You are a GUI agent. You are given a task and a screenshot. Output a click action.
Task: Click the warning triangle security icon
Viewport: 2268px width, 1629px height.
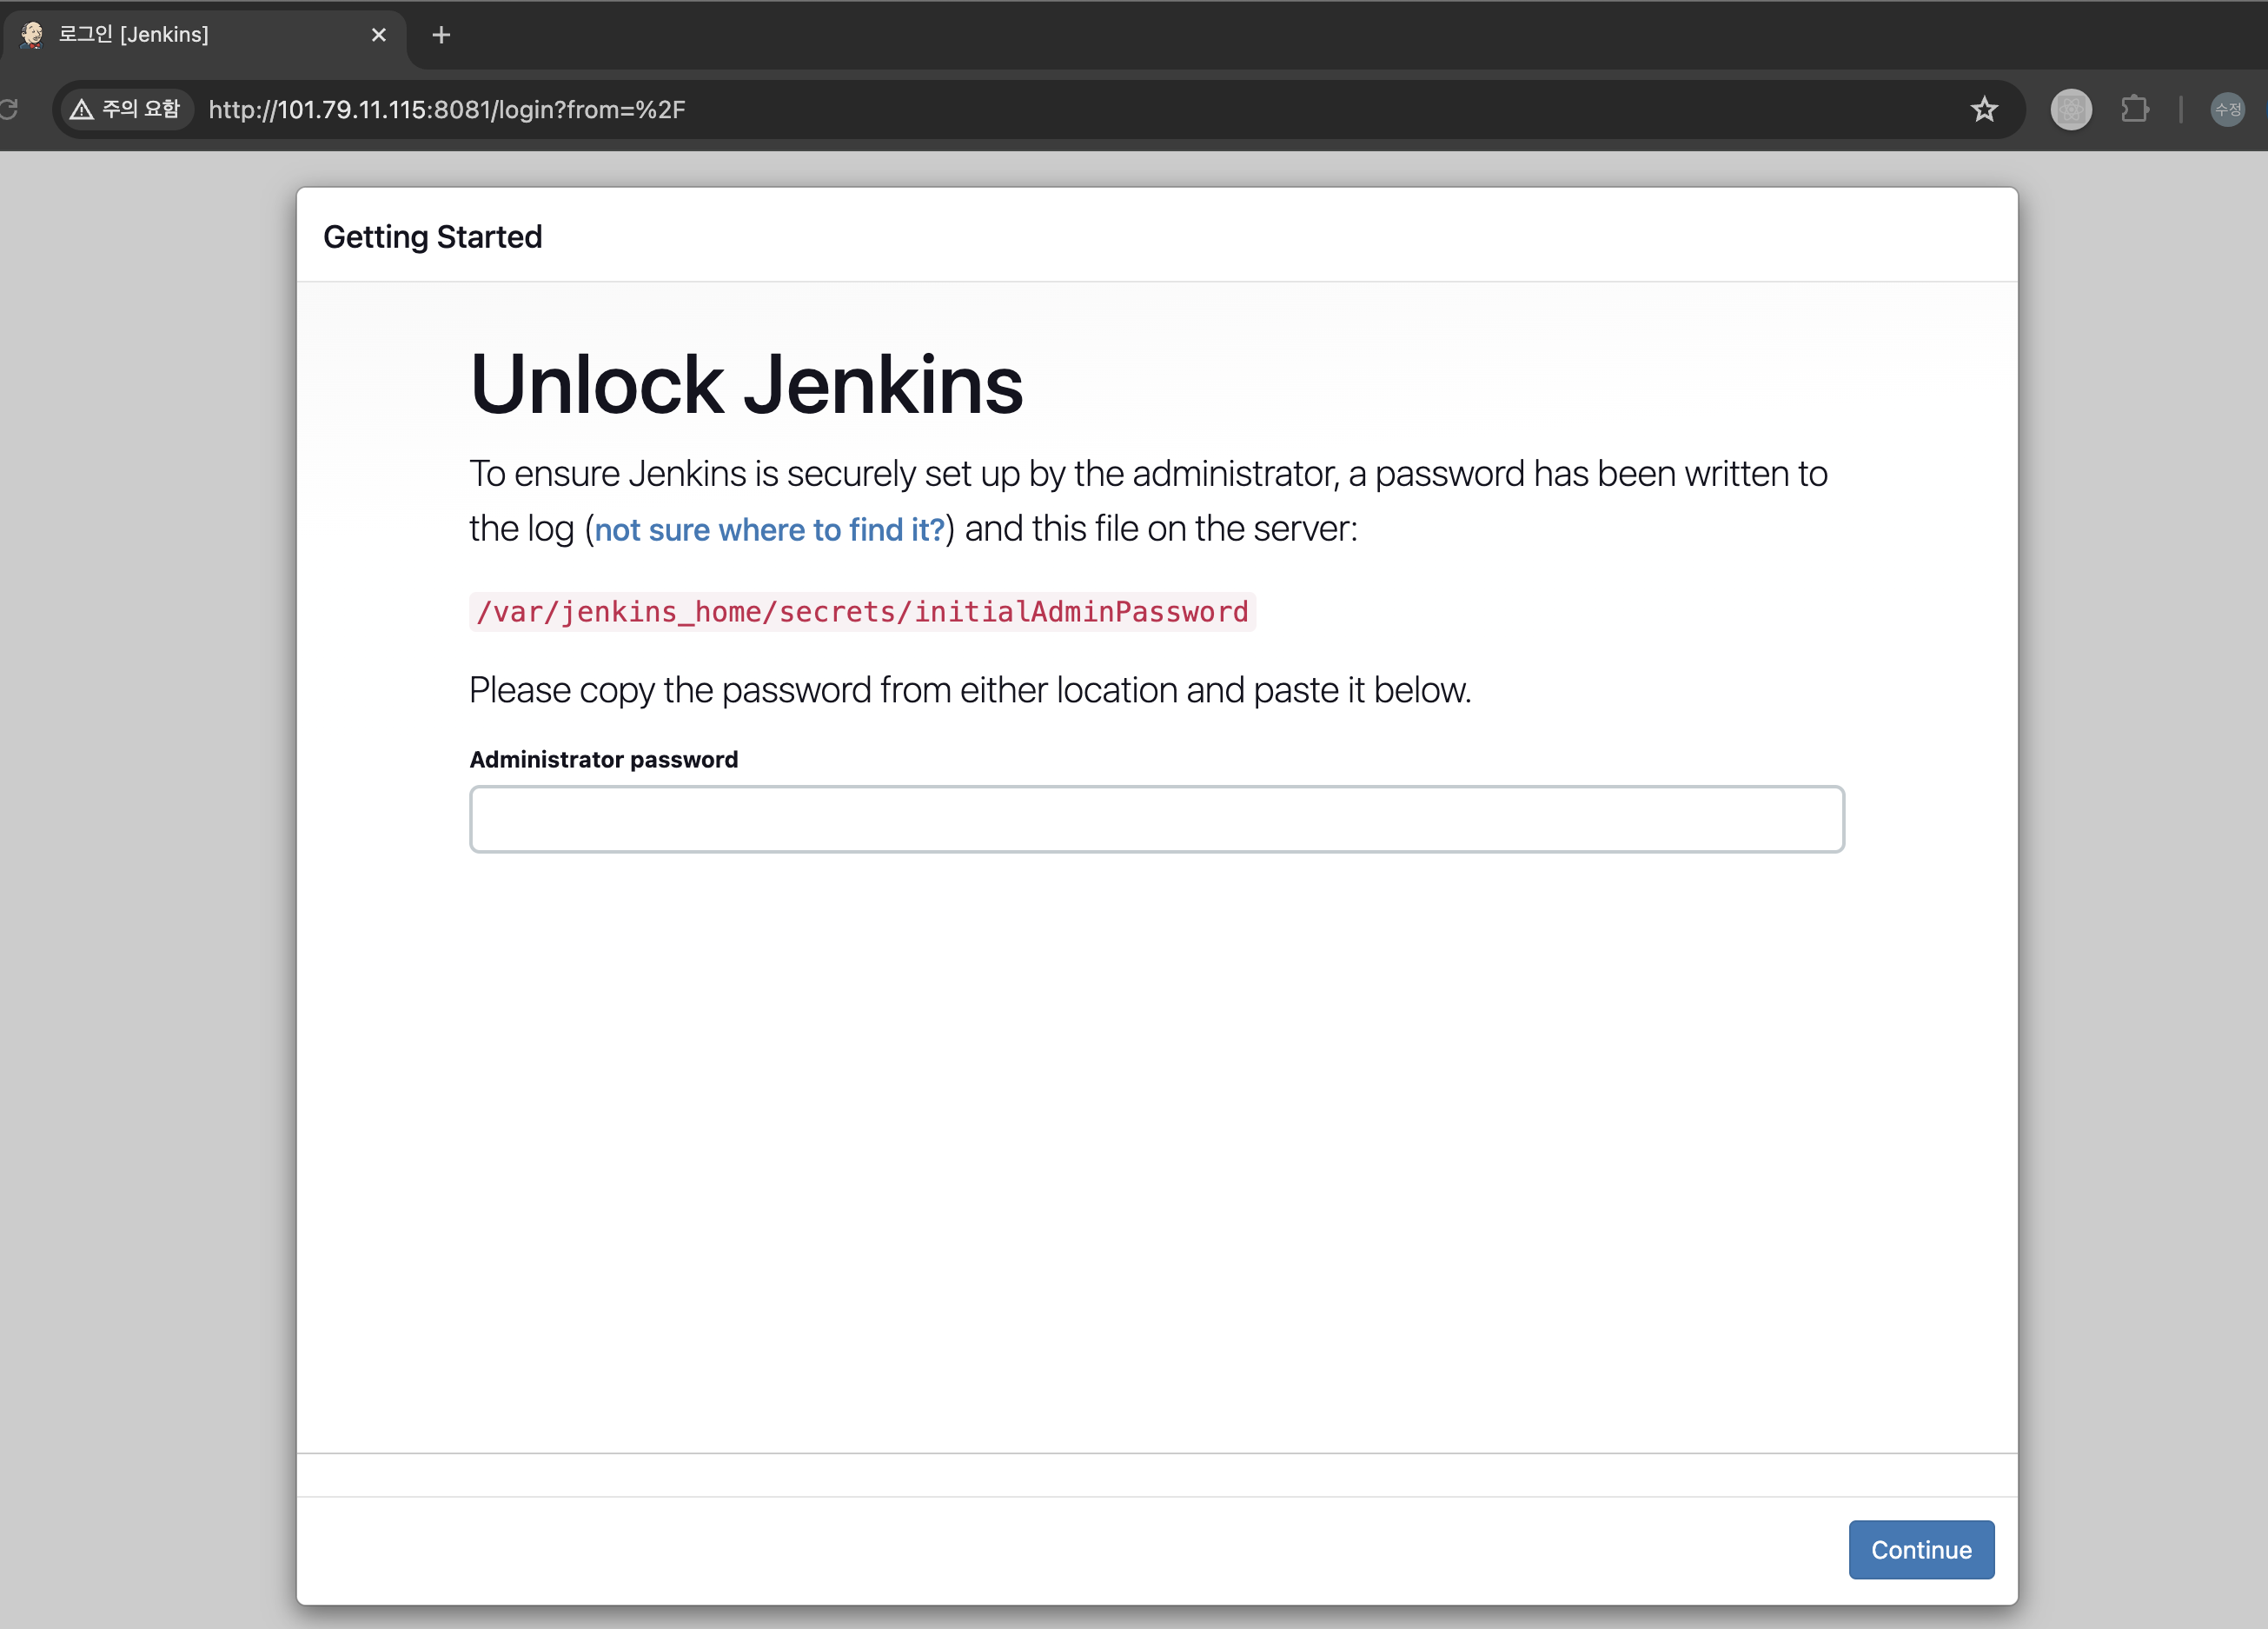(82, 109)
